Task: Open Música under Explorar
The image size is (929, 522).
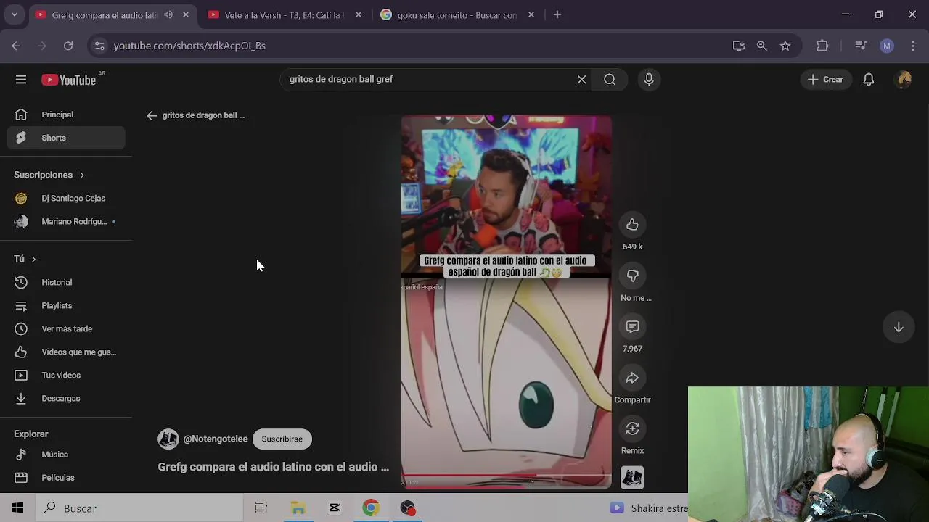Action: pos(66,455)
